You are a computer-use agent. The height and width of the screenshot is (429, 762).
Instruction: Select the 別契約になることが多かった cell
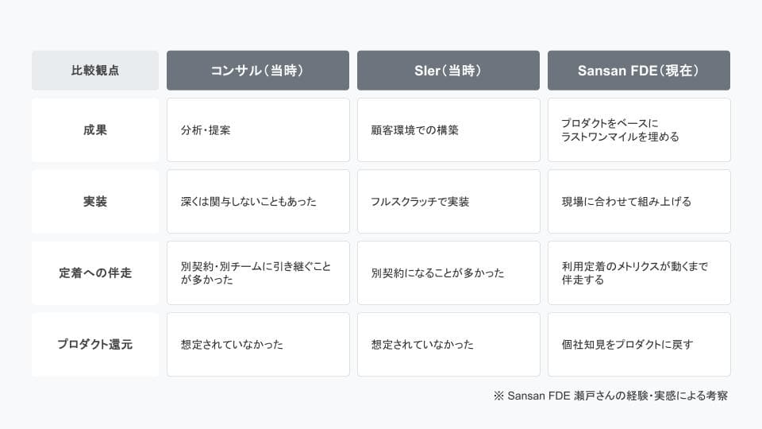pos(448,272)
